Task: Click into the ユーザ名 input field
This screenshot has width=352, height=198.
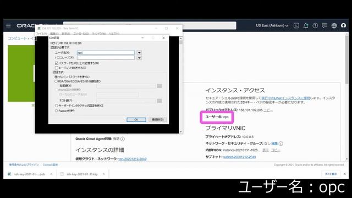Action: tap(106, 53)
